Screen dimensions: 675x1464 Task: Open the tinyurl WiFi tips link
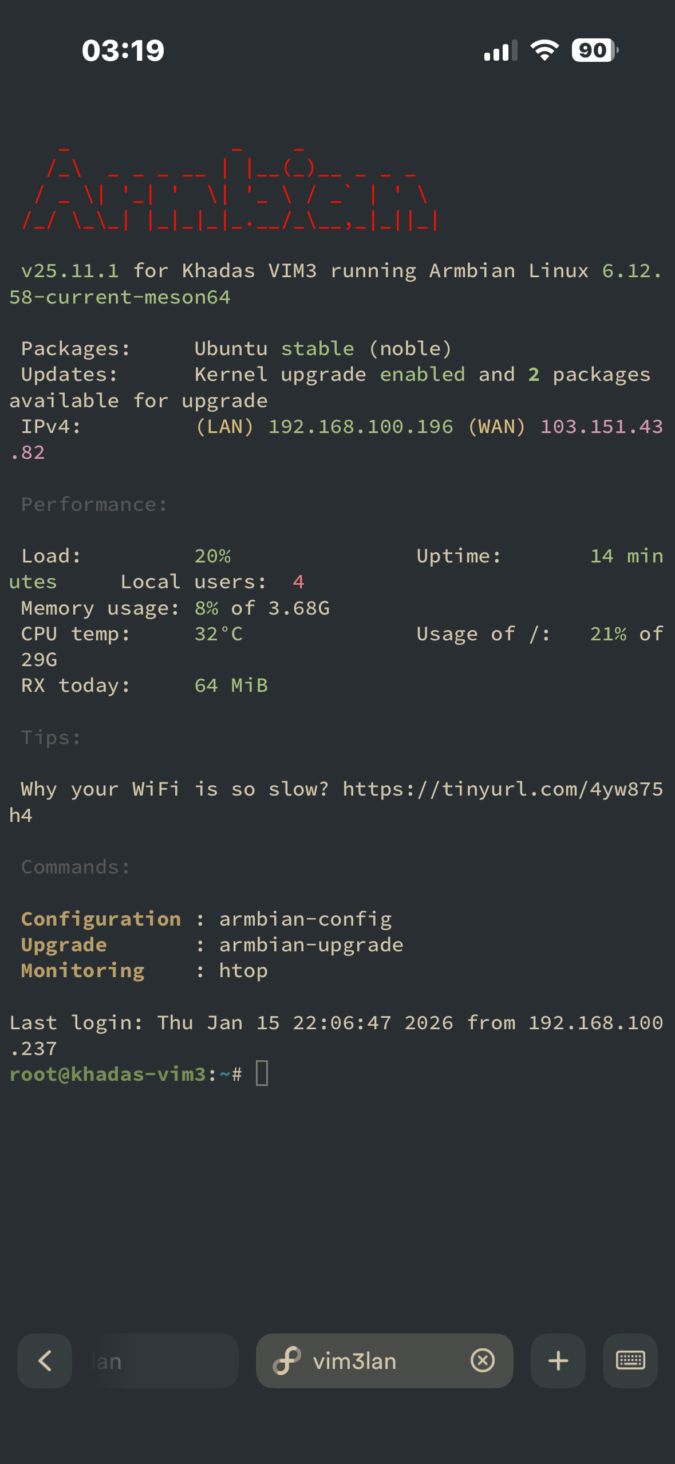point(503,789)
